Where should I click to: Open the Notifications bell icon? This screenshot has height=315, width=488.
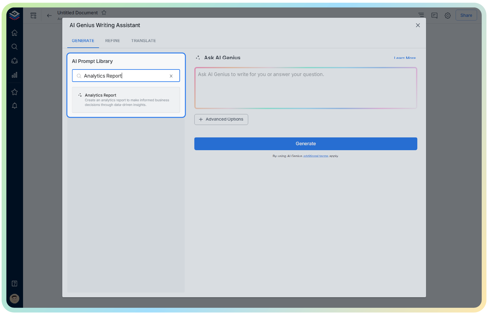[14, 106]
